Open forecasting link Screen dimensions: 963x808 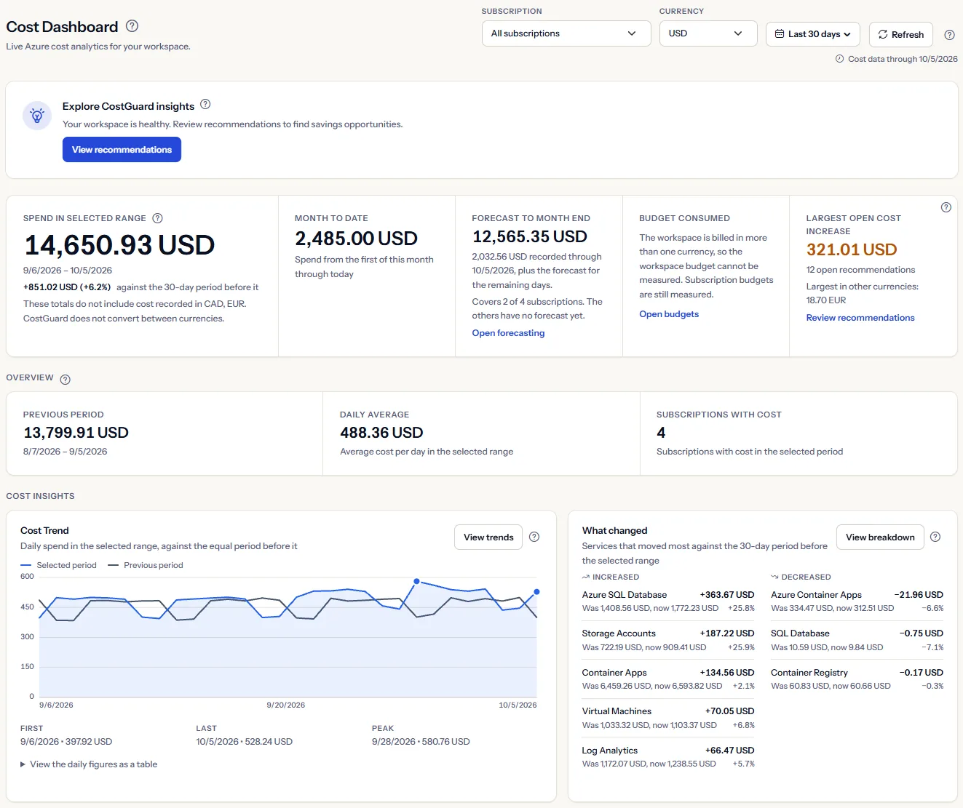point(508,333)
